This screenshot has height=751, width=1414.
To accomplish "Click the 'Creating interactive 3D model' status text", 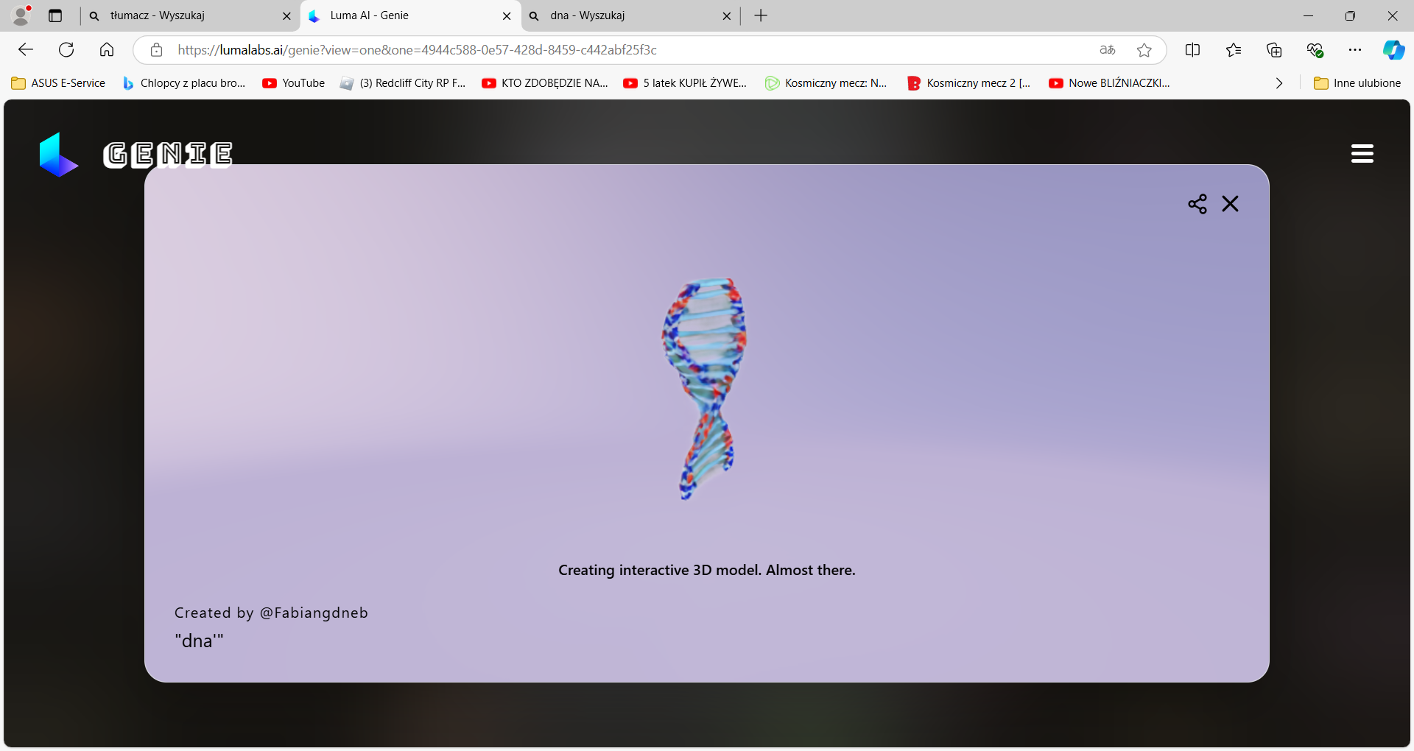I will pyautogui.click(x=707, y=570).
